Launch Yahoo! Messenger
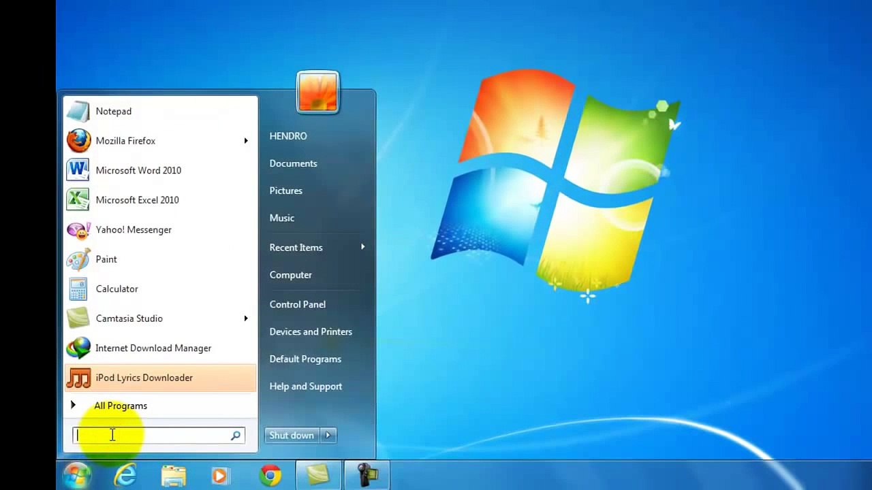The height and width of the screenshot is (490, 872). pos(161,229)
